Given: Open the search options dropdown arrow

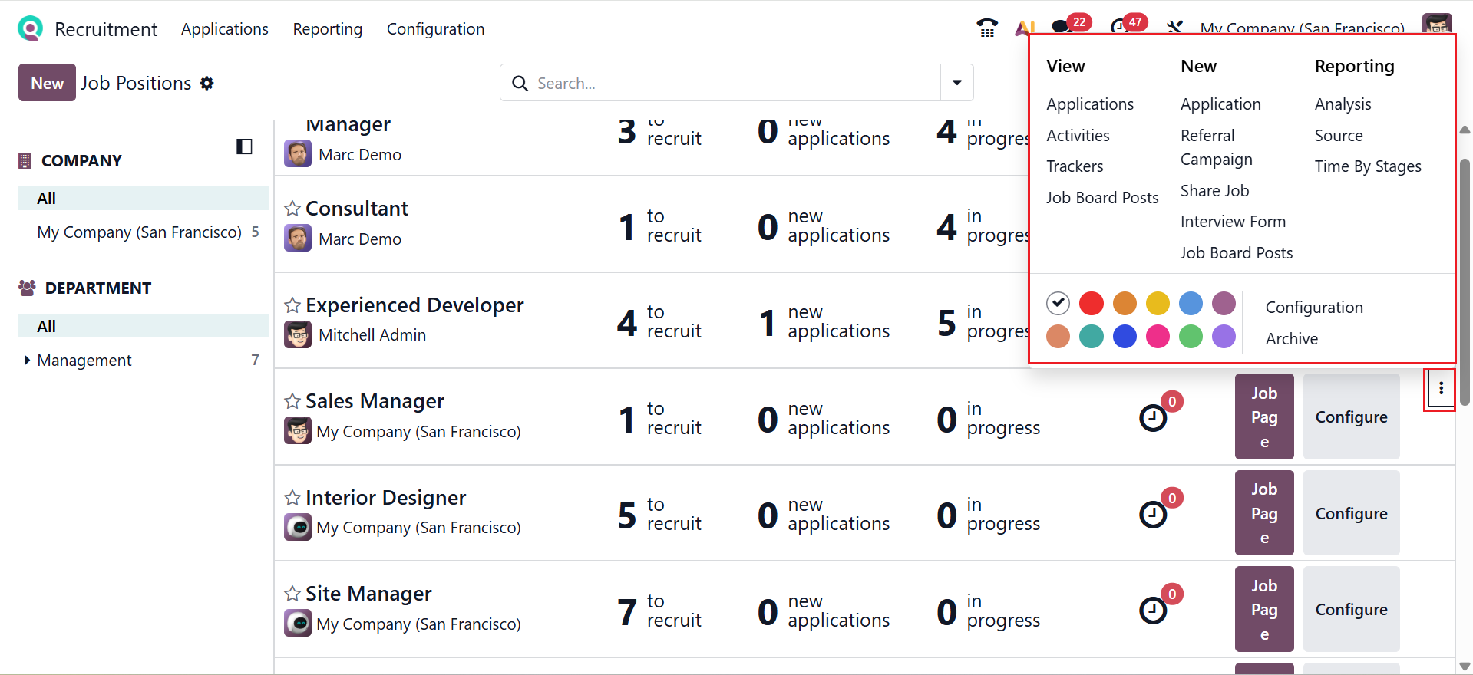Looking at the screenshot, I should point(957,83).
